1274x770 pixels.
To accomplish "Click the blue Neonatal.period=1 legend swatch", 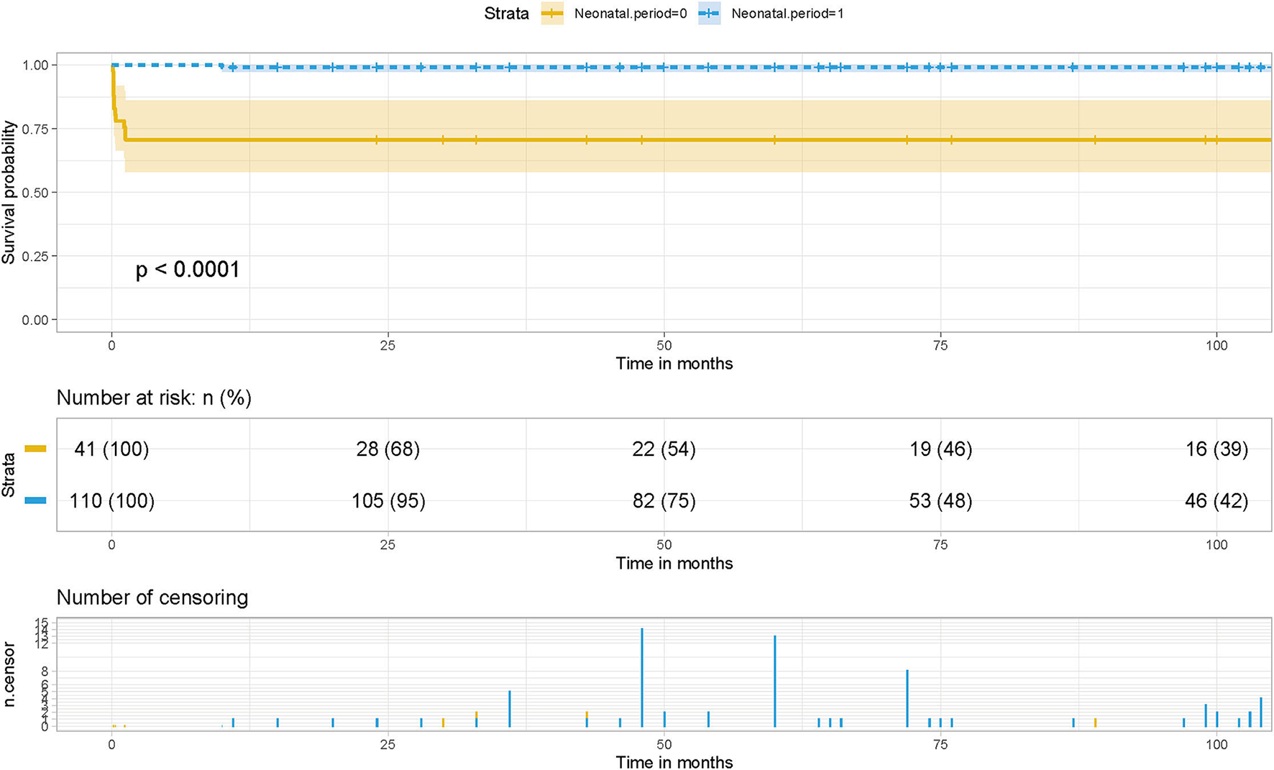I will click(x=709, y=14).
